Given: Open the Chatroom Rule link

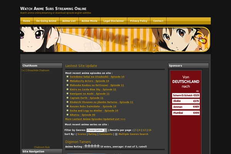Looking at the screenshot, I should tap(42, 147).
